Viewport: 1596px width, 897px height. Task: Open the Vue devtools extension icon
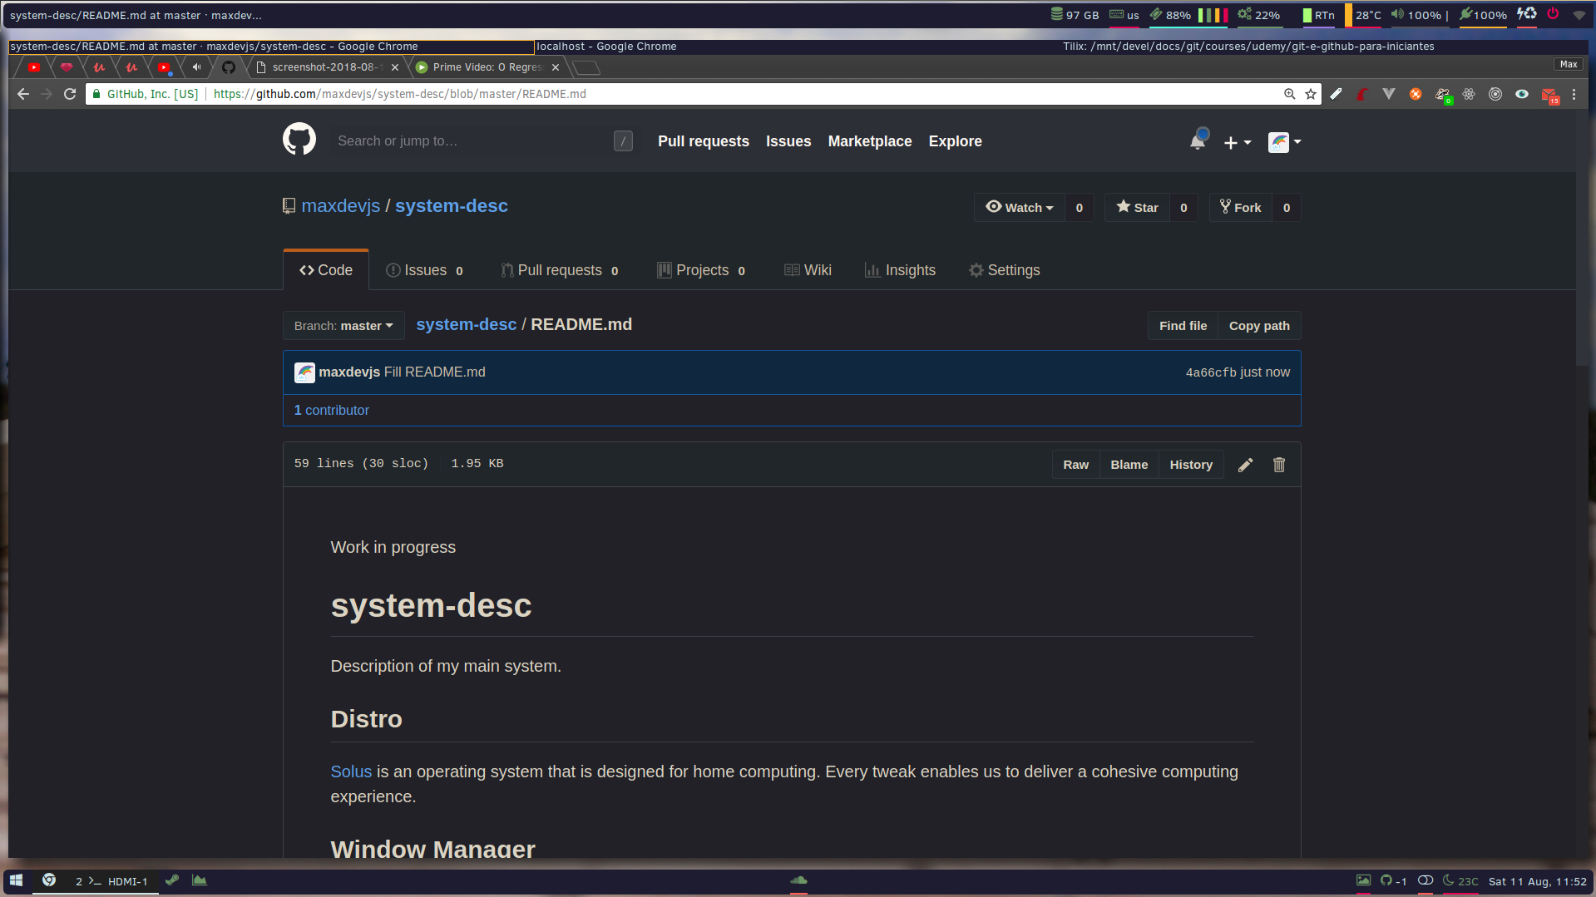tap(1389, 94)
